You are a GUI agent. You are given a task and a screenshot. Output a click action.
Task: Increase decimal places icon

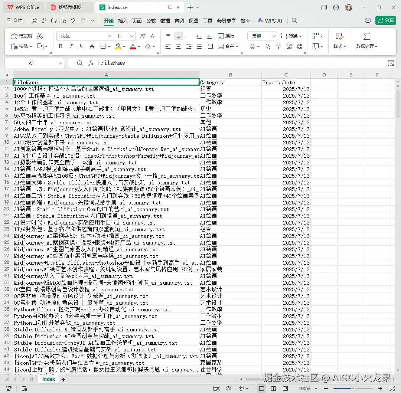289,46
